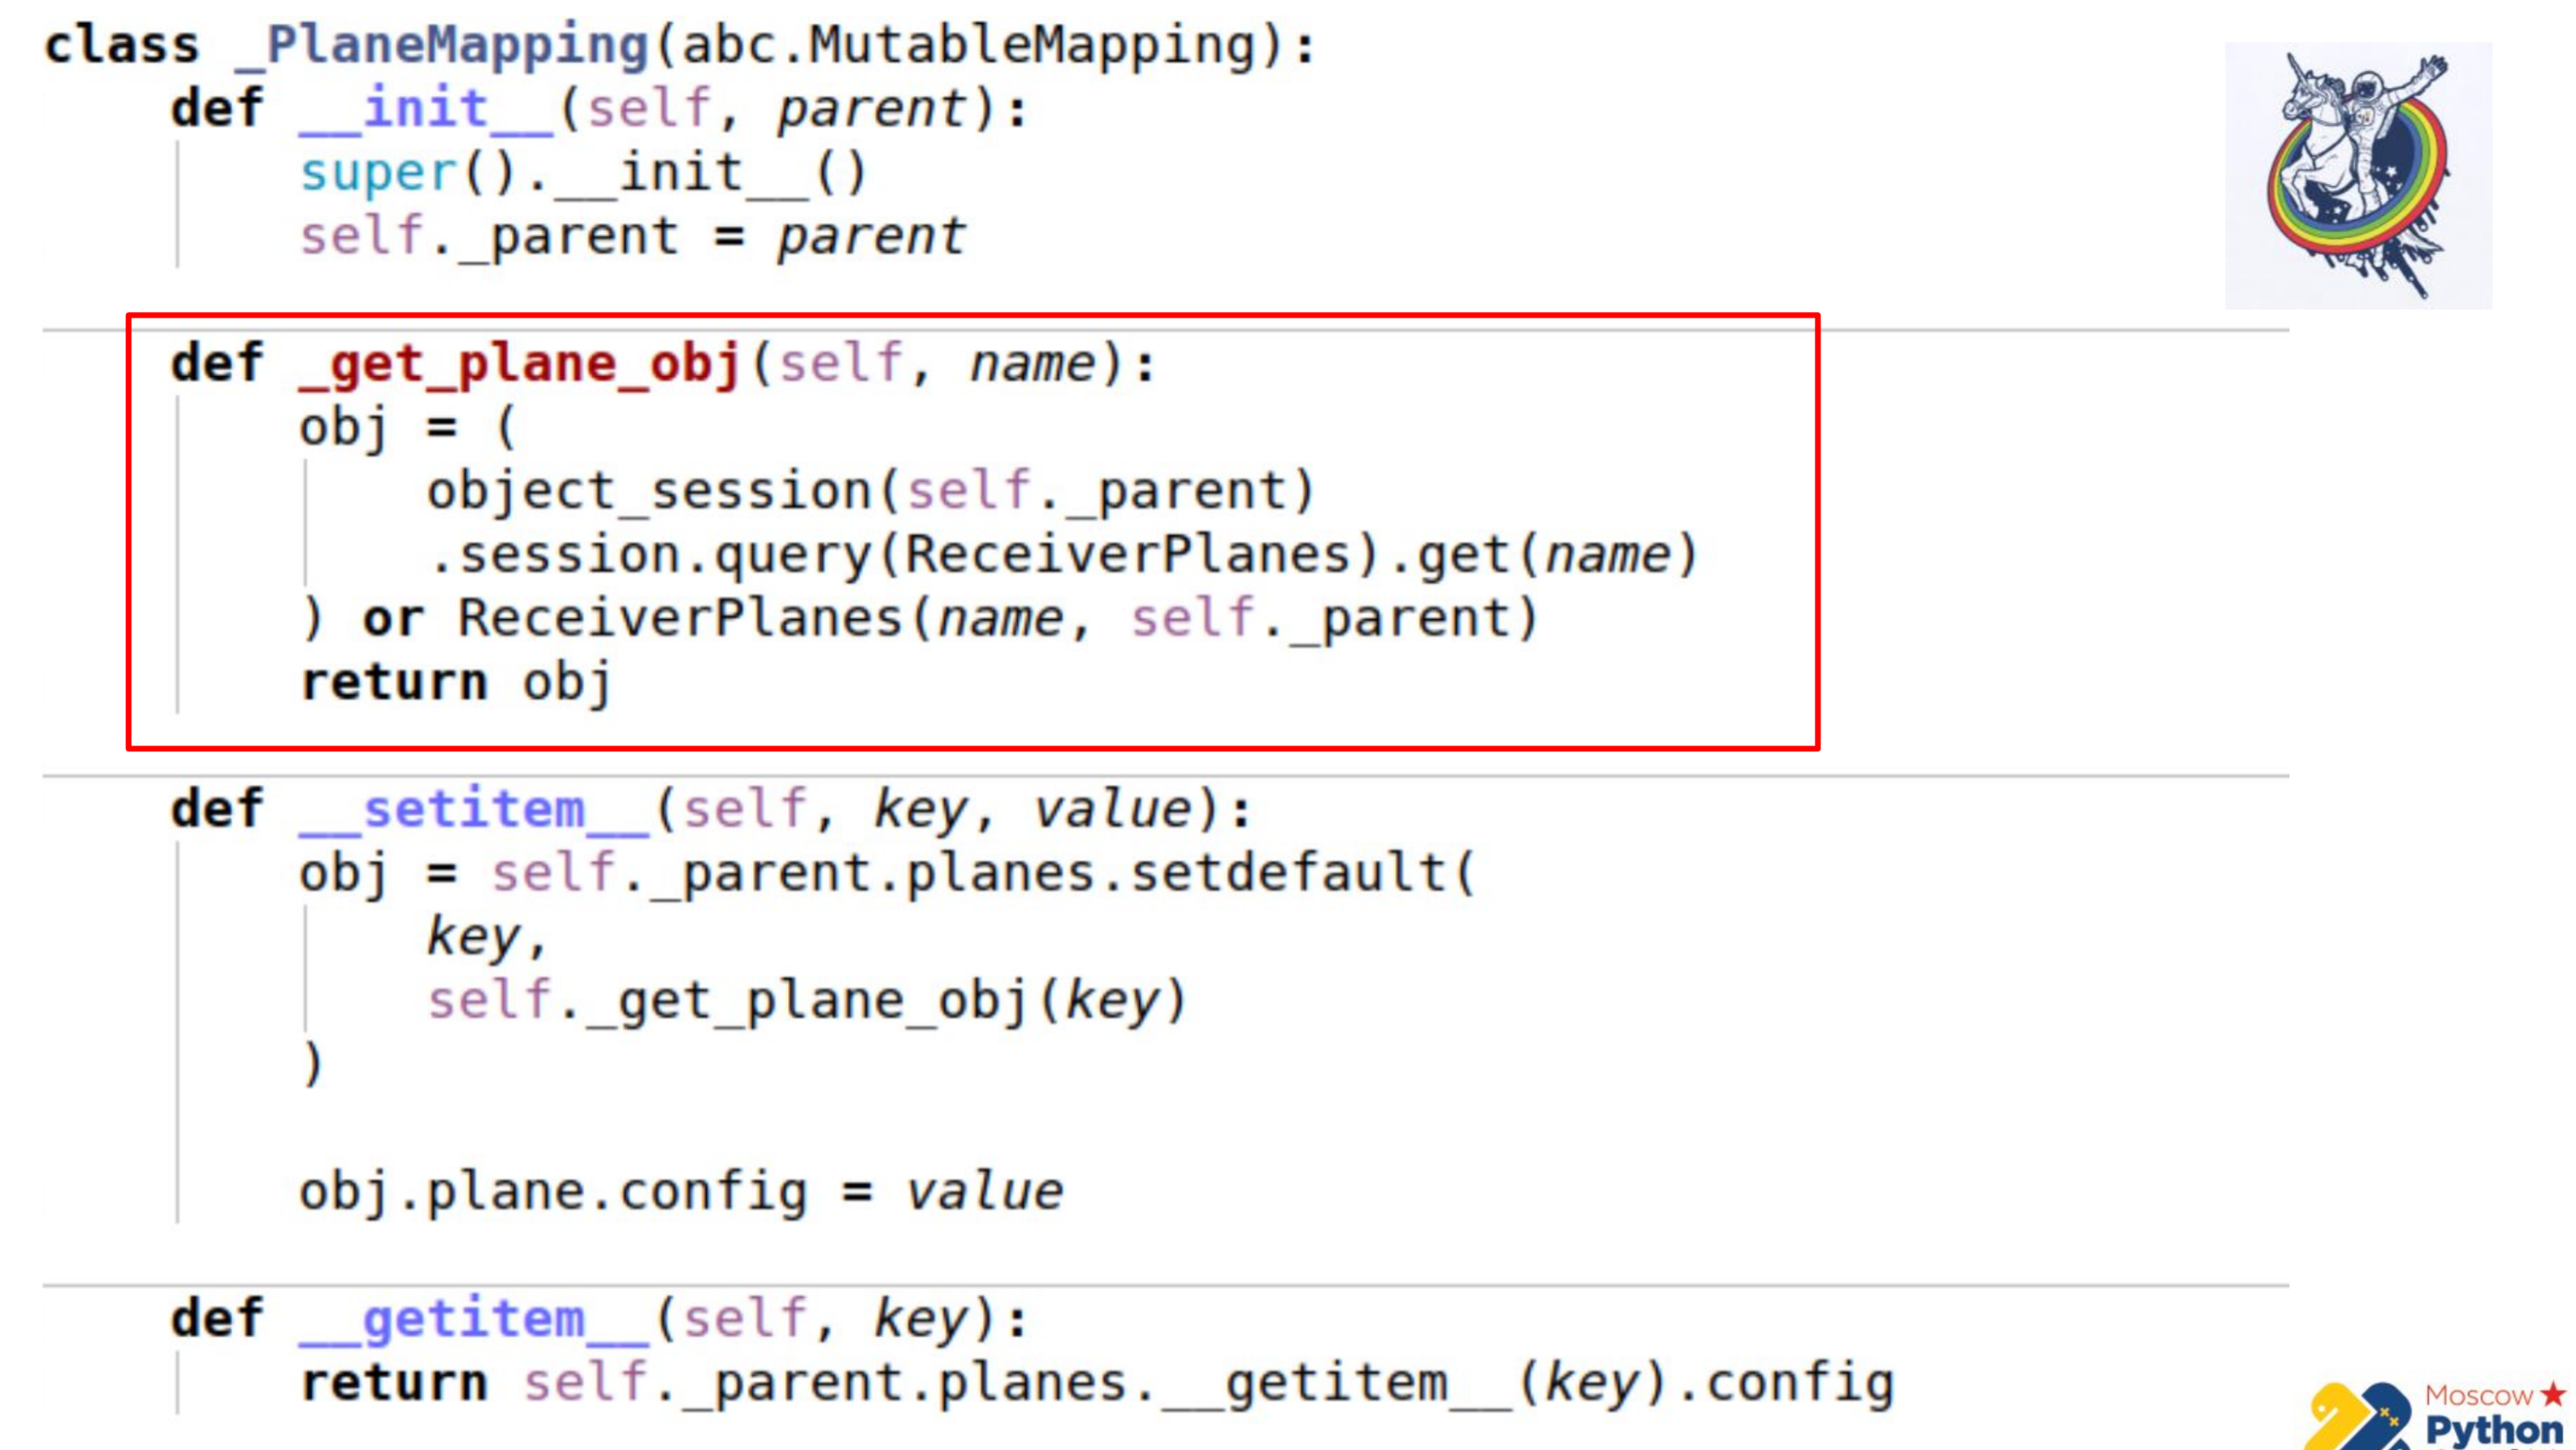The height and width of the screenshot is (1450, 2576).
Task: Click the _get_plane_obj method name
Action: [520, 364]
